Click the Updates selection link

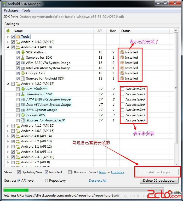[x=117, y=172]
